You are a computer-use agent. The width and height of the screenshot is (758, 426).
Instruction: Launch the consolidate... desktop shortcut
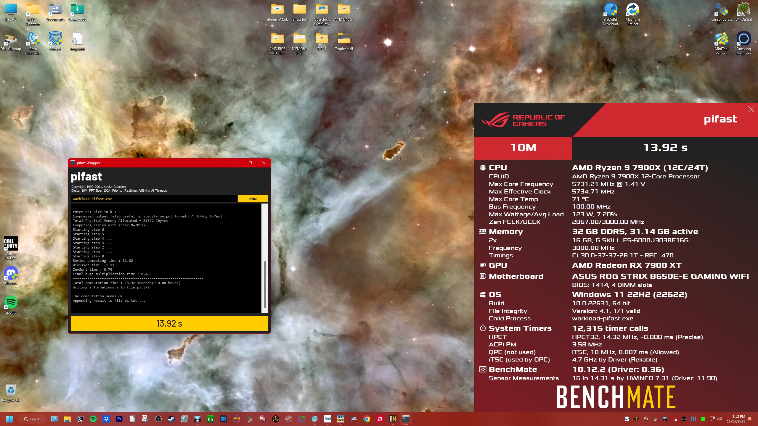pyautogui.click(x=721, y=12)
